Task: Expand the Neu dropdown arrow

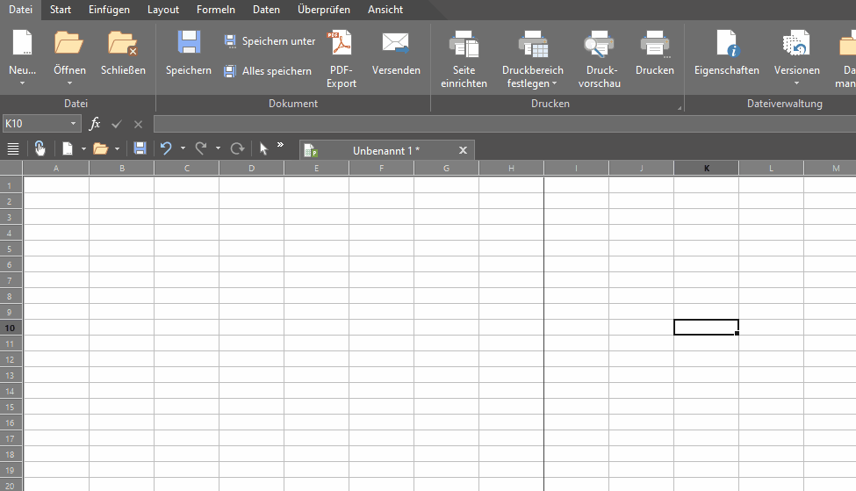Action: [x=22, y=83]
